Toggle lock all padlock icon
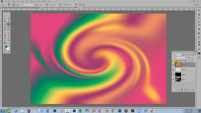This screenshot has height=113, width=201. pos(186,61)
